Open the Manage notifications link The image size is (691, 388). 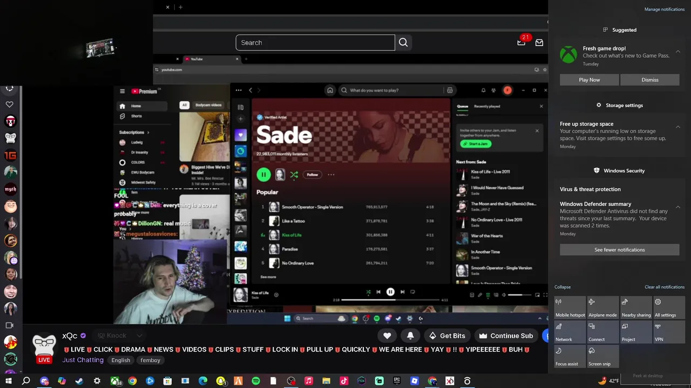[665, 9]
